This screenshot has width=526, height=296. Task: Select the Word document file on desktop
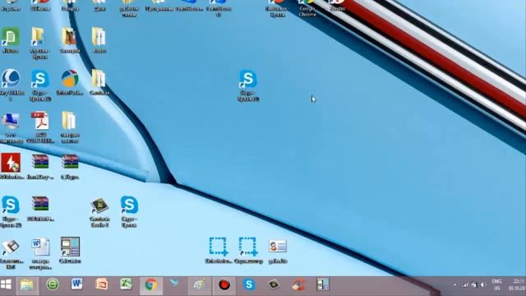click(40, 253)
